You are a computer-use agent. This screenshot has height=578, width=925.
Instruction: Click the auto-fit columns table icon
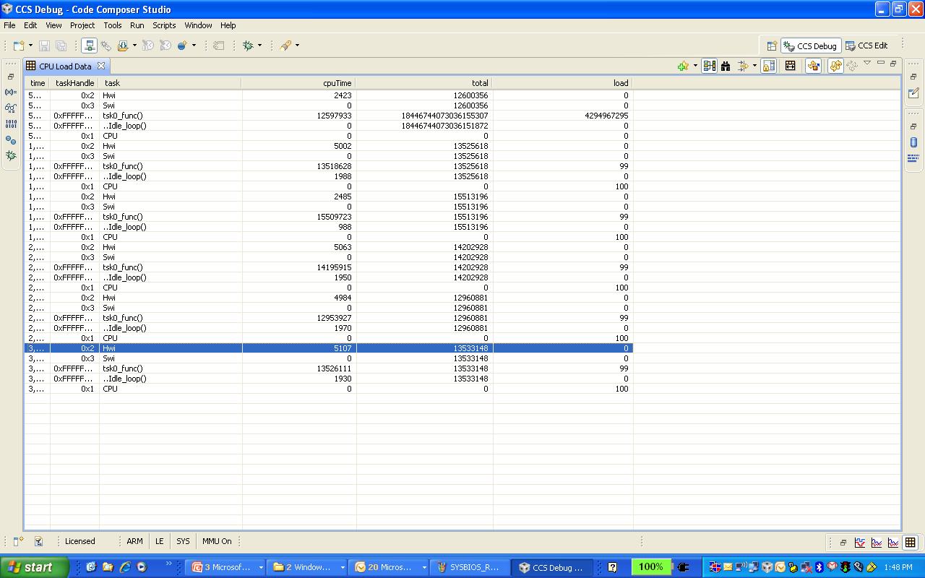tap(790, 66)
